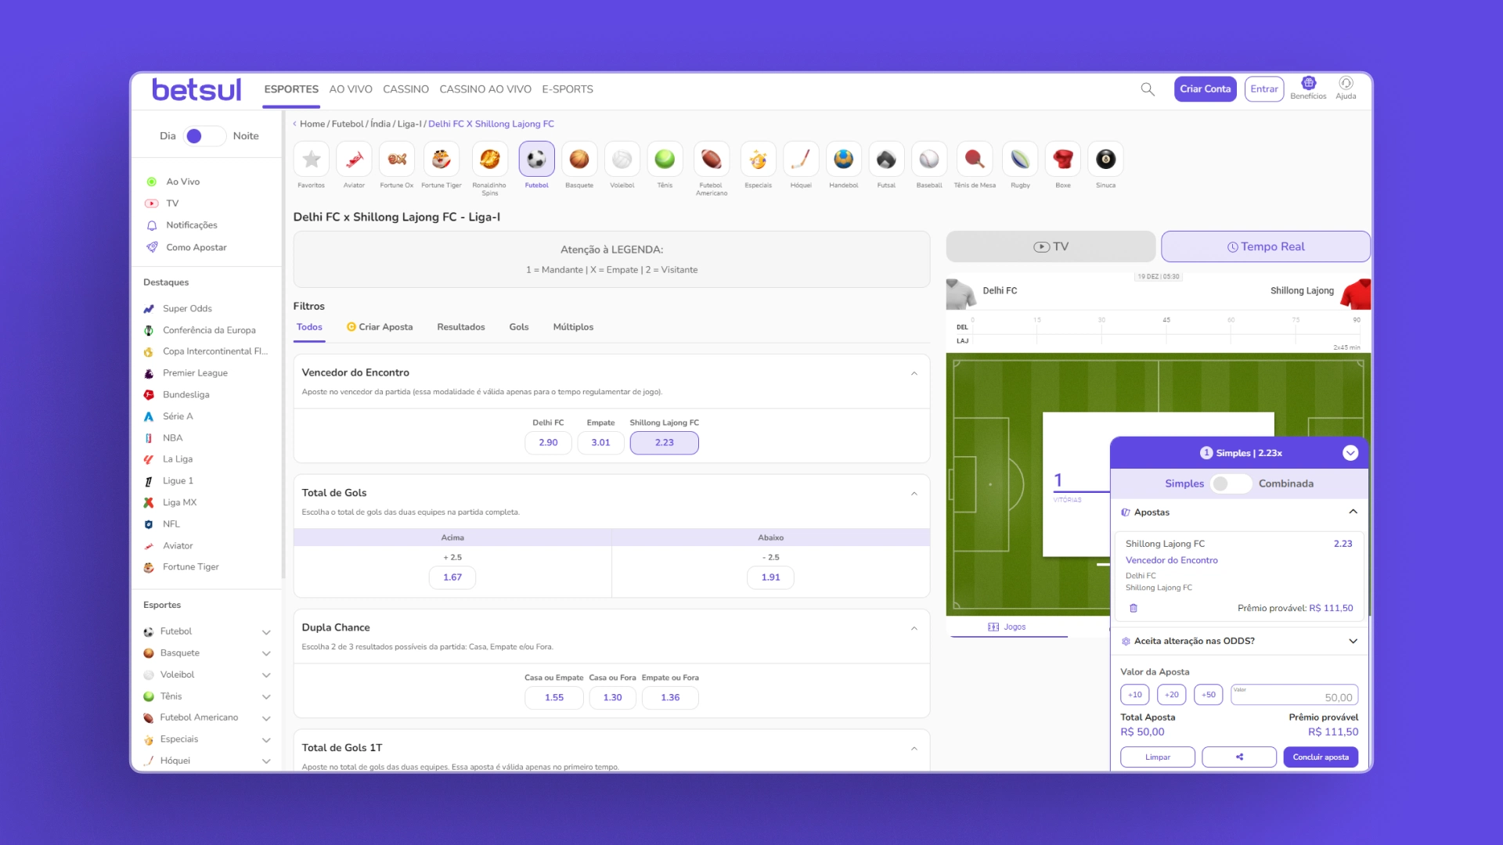This screenshot has width=1503, height=845.
Task: Collapse the Vencedor do Encontro section
Action: pos(914,373)
